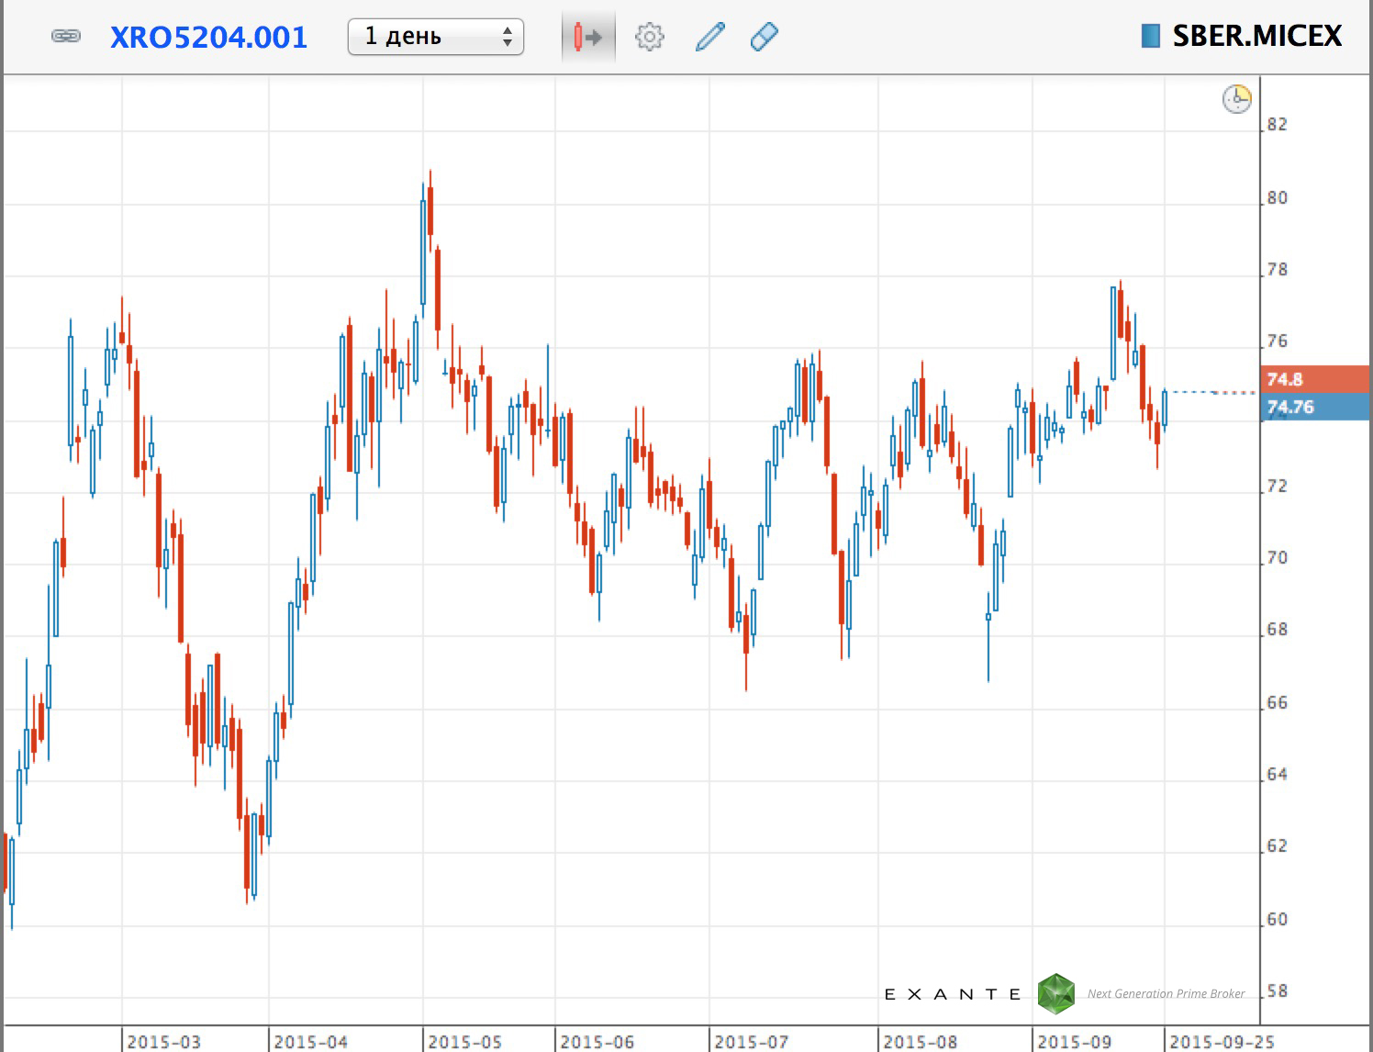The image size is (1373, 1052).
Task: Select the eraser tool
Action: coord(764,38)
